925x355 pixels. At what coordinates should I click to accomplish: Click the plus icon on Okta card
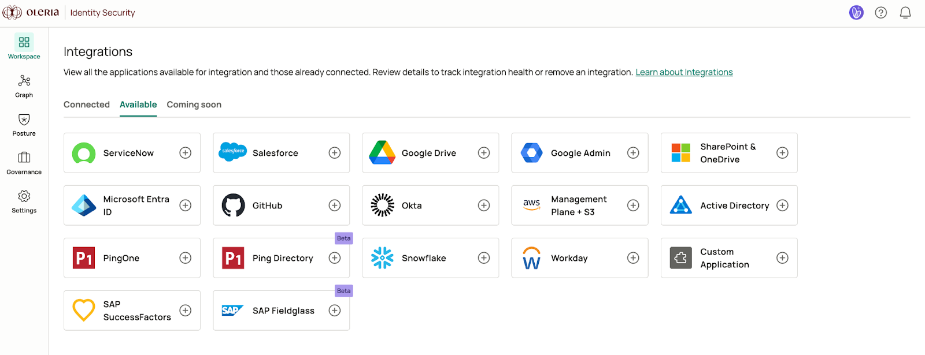coord(484,205)
